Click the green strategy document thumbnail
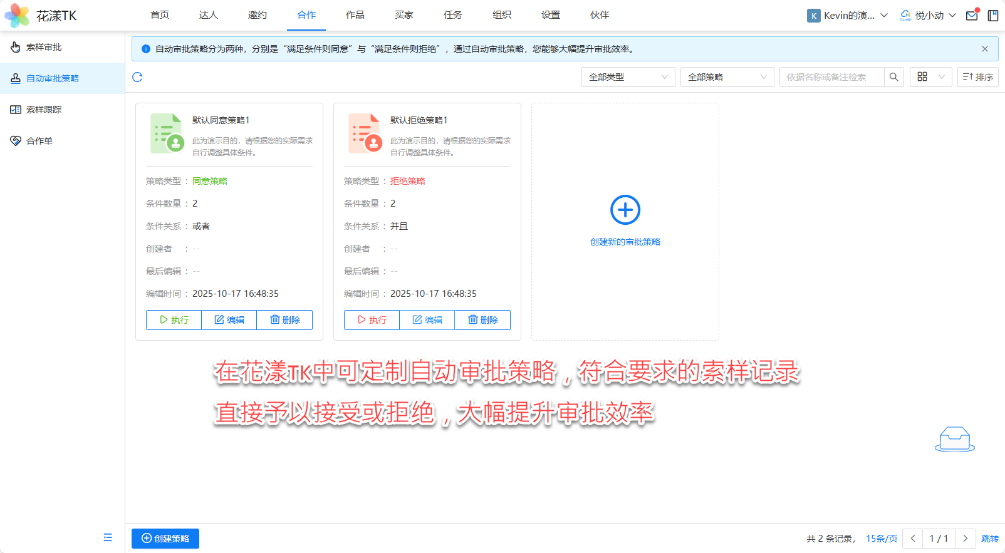This screenshot has height=553, width=1005. click(167, 133)
